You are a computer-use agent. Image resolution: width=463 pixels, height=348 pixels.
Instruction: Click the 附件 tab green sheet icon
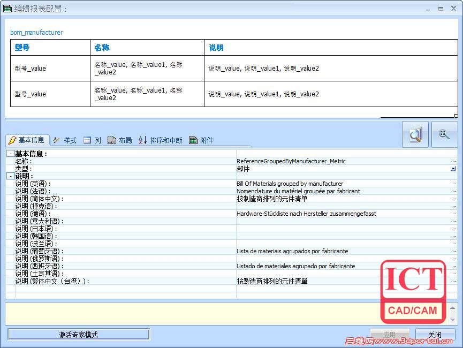pyautogui.click(x=193, y=140)
